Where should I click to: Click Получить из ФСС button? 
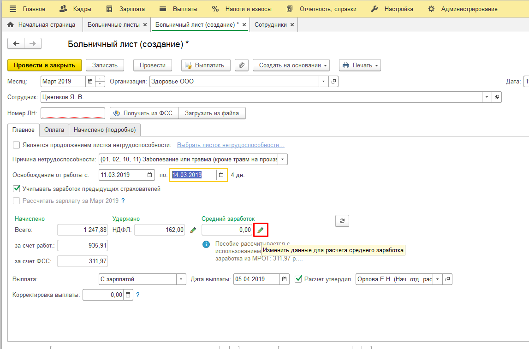pyautogui.click(x=144, y=113)
